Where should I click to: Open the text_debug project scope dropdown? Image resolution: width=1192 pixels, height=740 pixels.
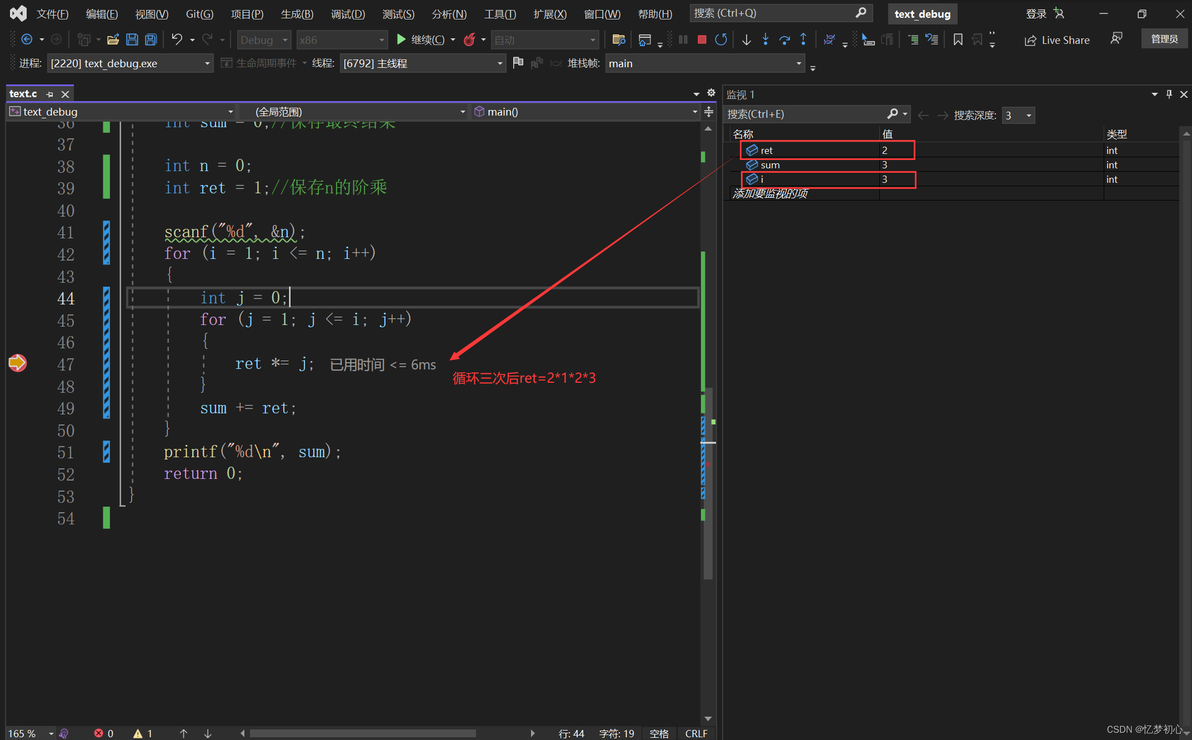point(122,112)
